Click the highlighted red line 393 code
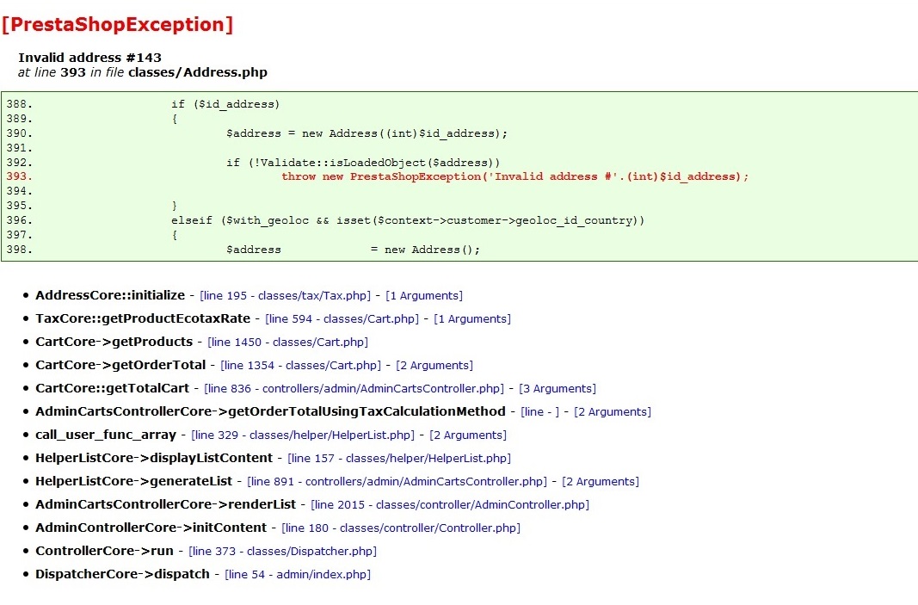The width and height of the screenshot is (918, 605). (514, 176)
